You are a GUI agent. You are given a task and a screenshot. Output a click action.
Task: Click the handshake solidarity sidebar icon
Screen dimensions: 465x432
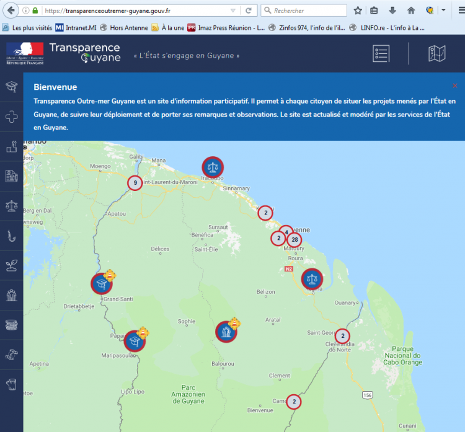coord(11,355)
